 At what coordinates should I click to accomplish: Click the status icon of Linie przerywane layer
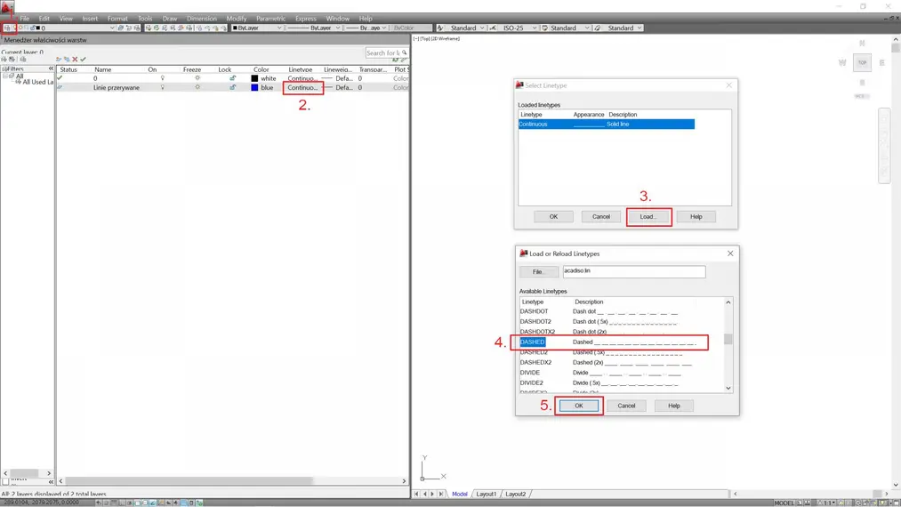point(60,87)
